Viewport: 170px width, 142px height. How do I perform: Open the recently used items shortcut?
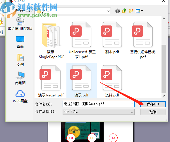click(20, 24)
